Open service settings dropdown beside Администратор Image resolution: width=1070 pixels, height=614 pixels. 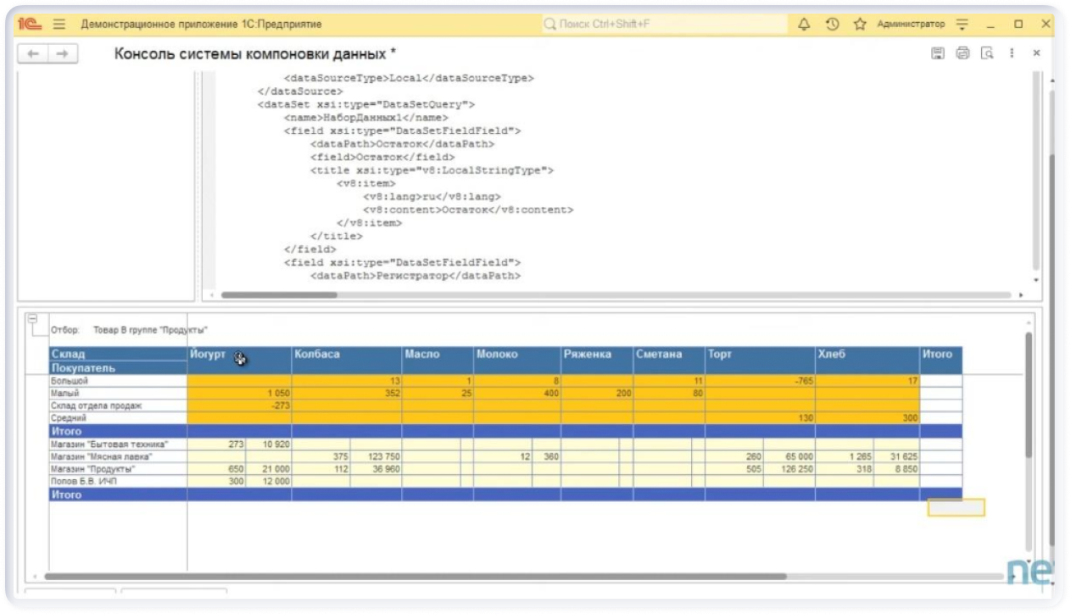(961, 25)
